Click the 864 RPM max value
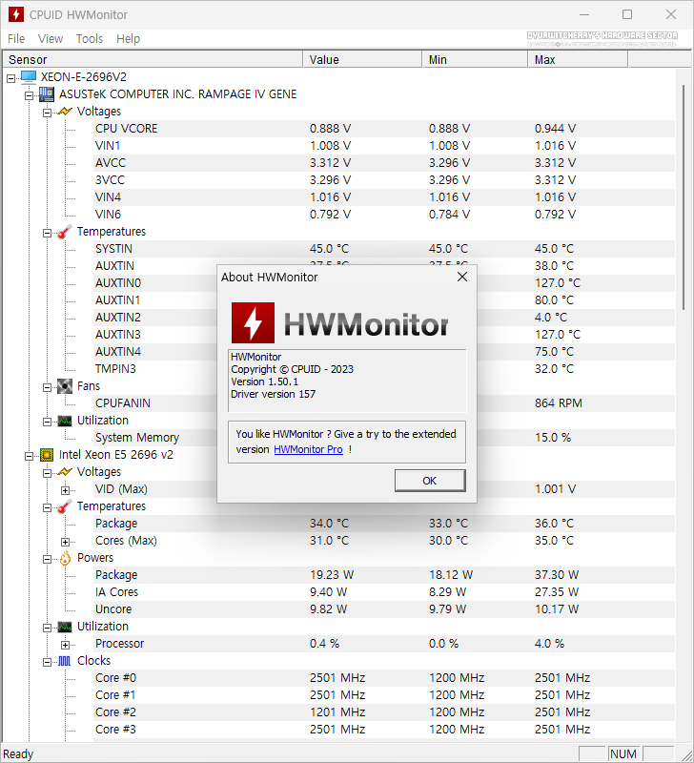The image size is (694, 763). pyautogui.click(x=559, y=403)
